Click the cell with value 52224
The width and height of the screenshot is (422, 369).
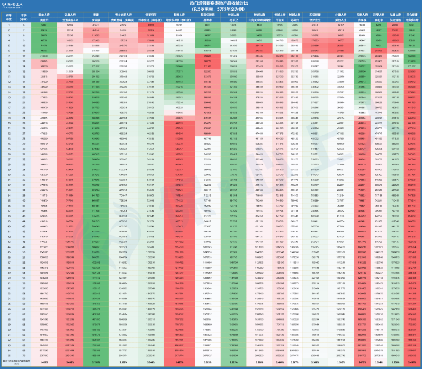point(123,30)
